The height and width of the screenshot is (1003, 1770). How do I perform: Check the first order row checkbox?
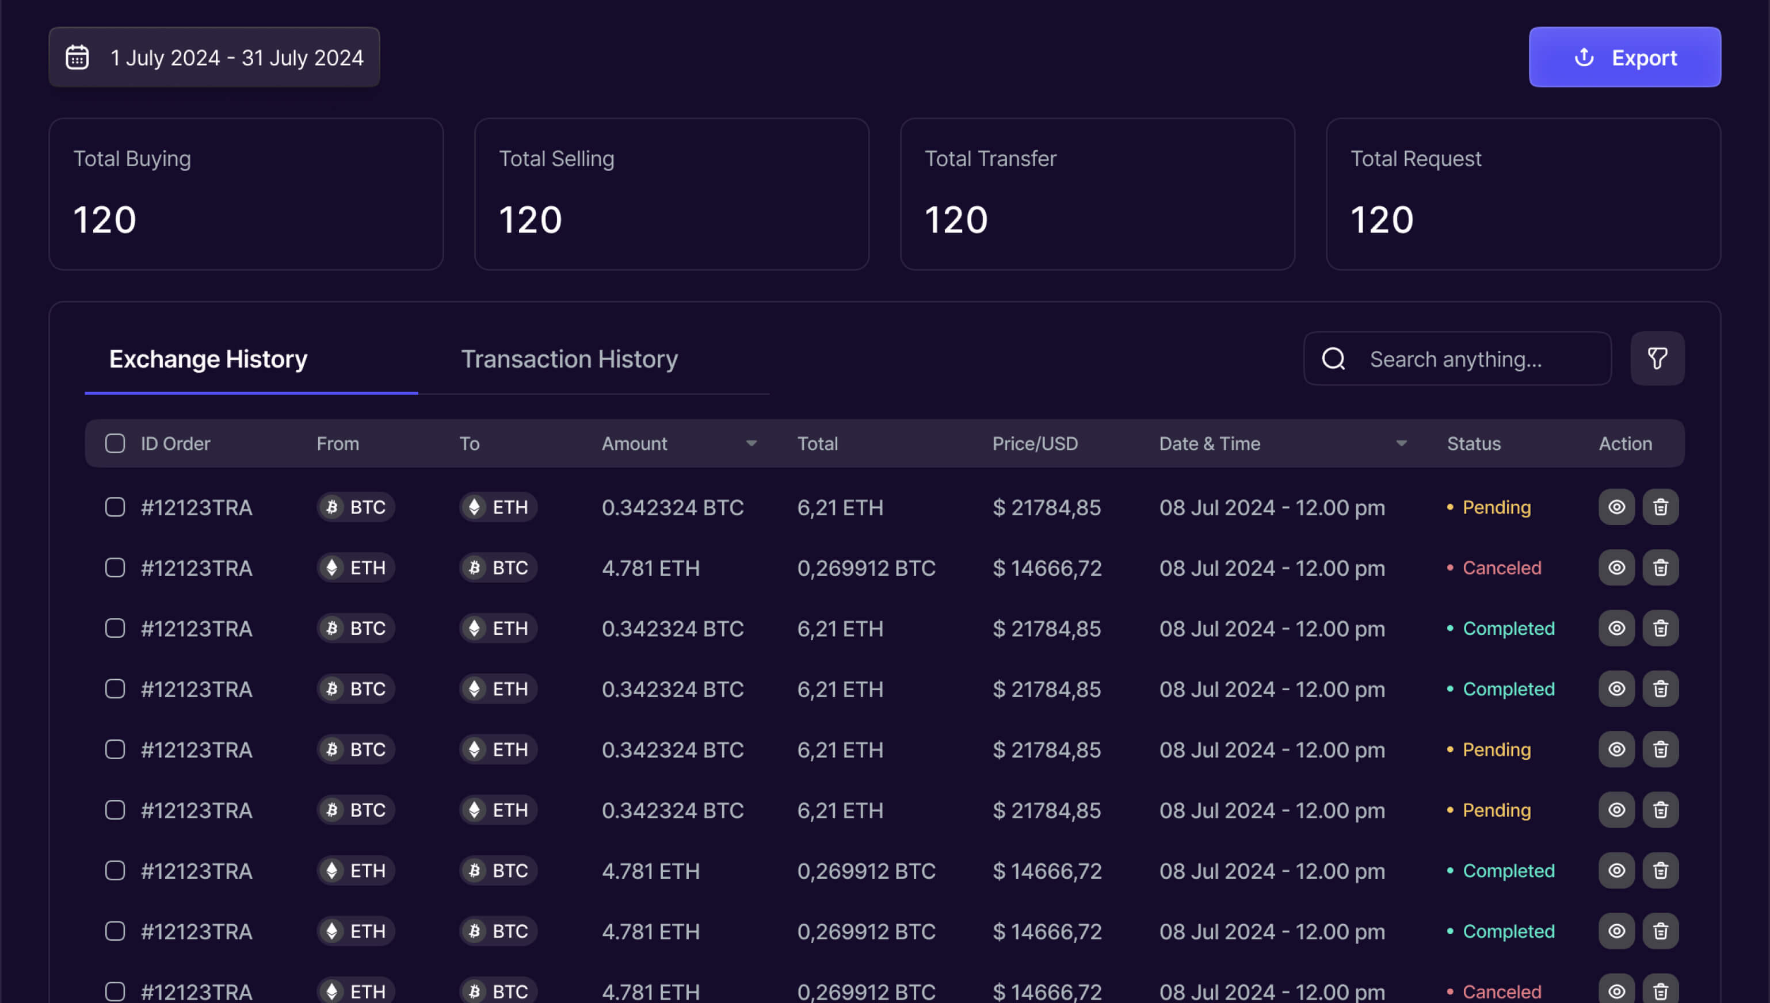pos(115,507)
